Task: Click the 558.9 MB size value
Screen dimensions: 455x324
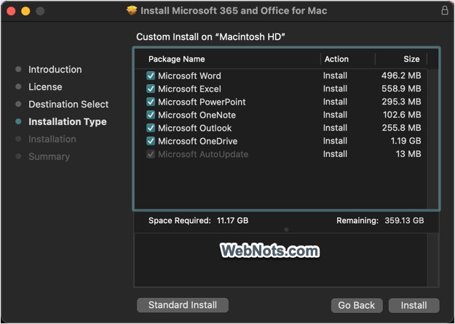Action: [401, 89]
